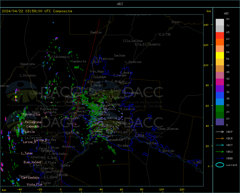Screen dimensions: 240x193
Task: Click the 'VBCR' legend label
Action: pos(229,139)
